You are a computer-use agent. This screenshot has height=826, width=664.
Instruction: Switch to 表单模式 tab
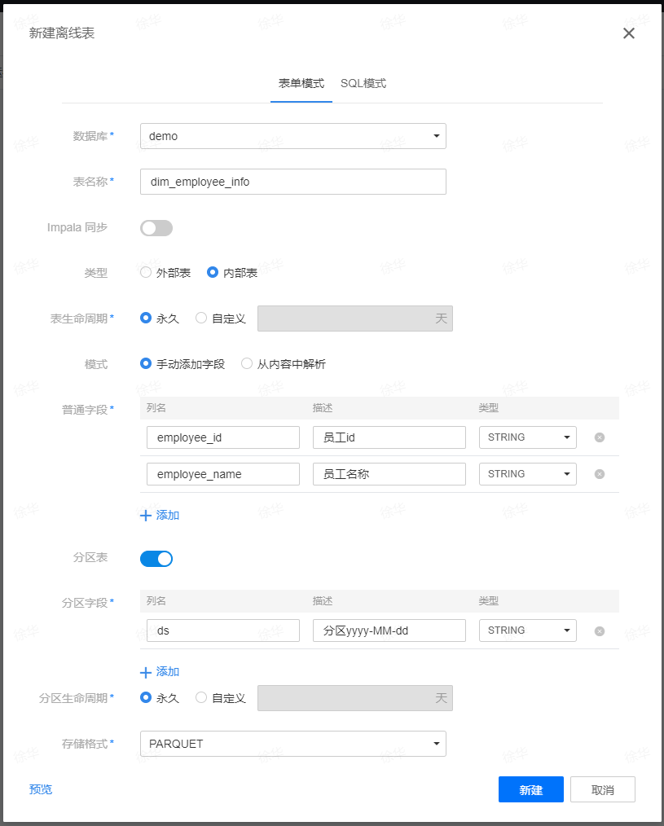301,83
